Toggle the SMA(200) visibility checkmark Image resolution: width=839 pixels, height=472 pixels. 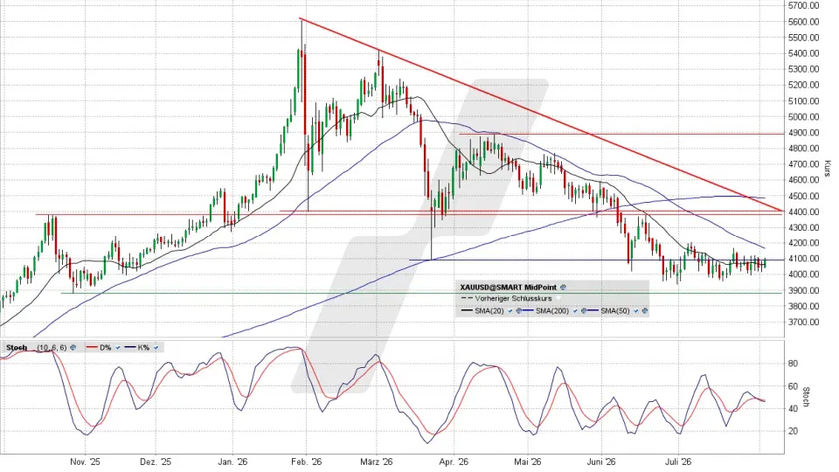pos(575,311)
